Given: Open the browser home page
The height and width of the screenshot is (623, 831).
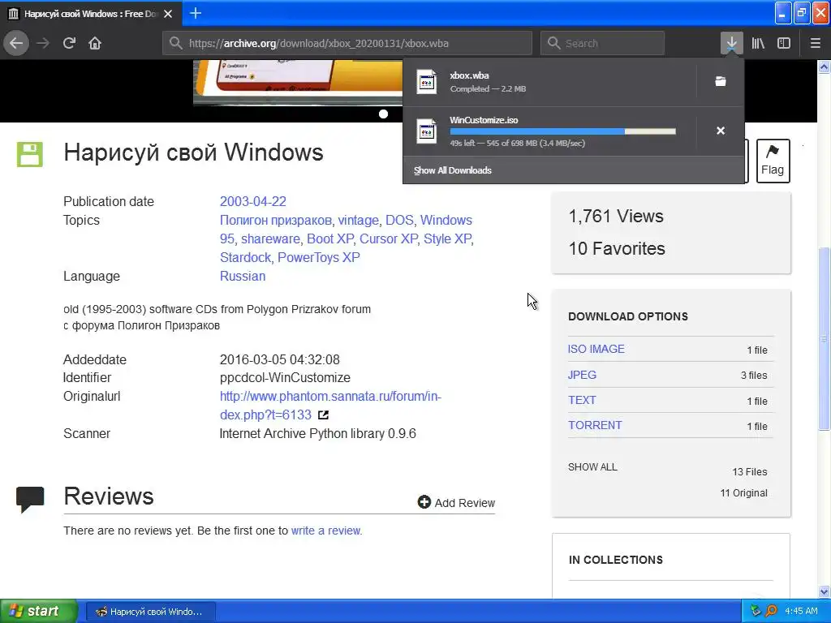Looking at the screenshot, I should (x=95, y=43).
